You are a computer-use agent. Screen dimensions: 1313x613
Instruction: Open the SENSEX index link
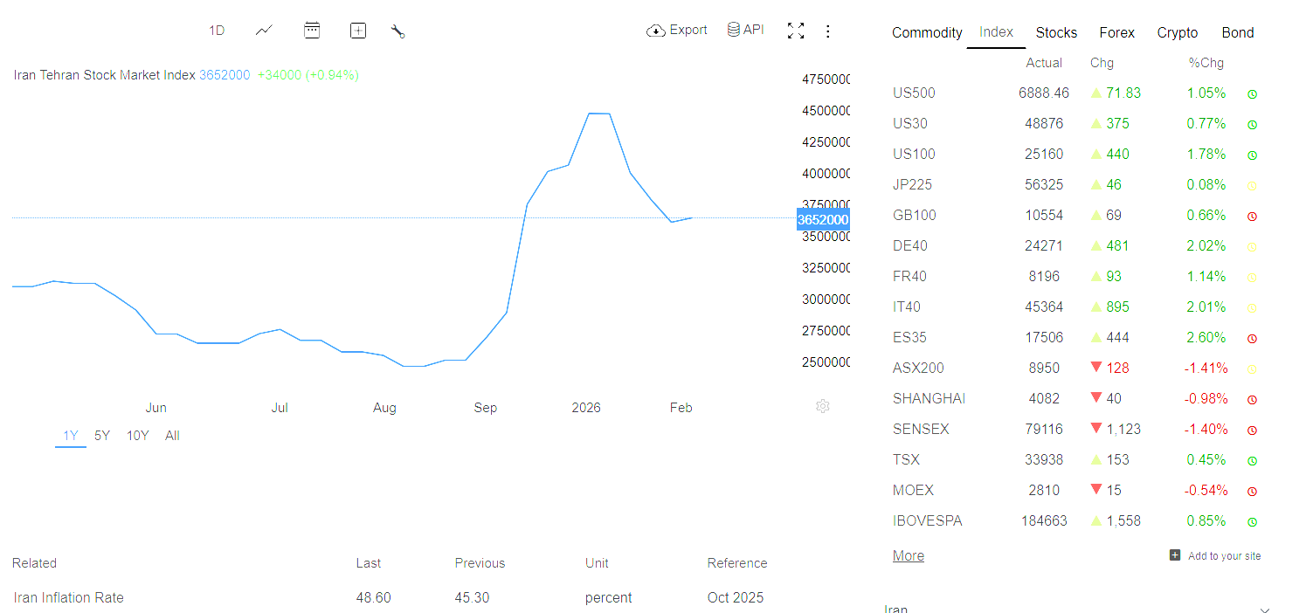[x=921, y=429]
